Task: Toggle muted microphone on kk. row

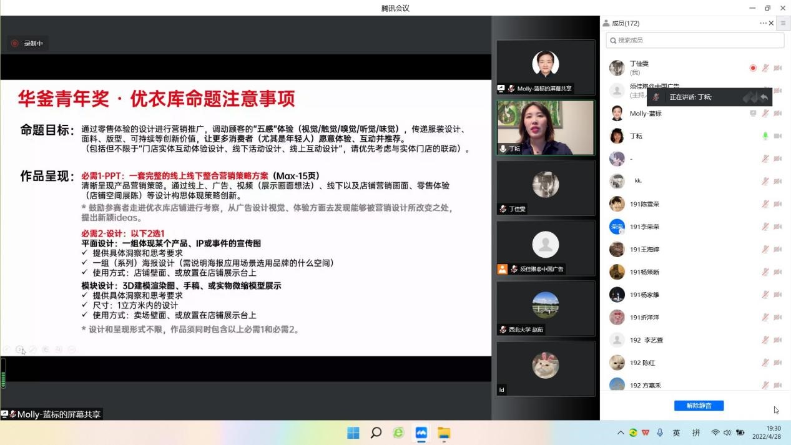Action: (765, 182)
